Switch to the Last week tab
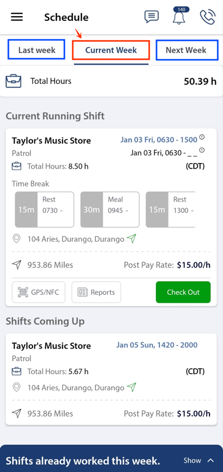223x472 pixels. 36,50
